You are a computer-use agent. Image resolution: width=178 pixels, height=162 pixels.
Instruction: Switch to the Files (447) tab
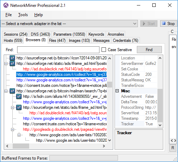pos(57,40)
